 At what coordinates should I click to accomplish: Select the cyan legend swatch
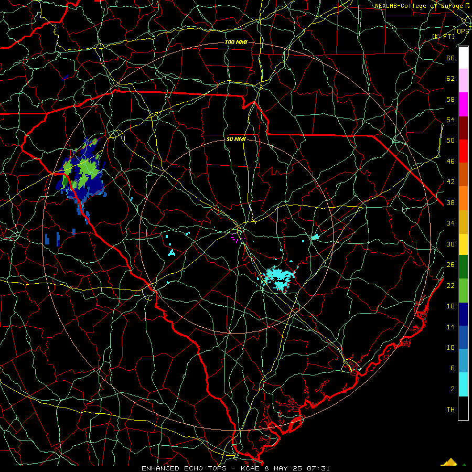click(x=463, y=384)
